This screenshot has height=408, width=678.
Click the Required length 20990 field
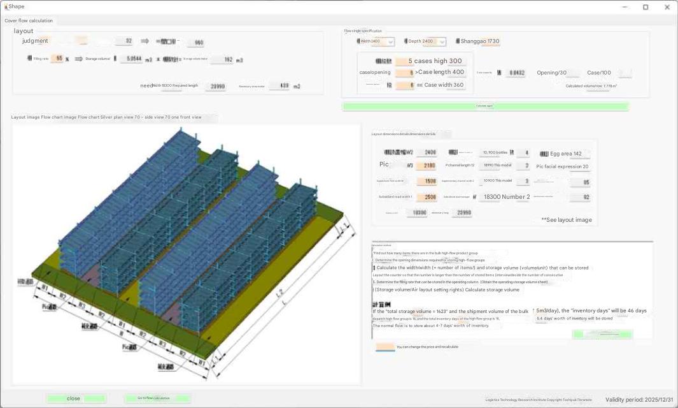[x=216, y=87]
